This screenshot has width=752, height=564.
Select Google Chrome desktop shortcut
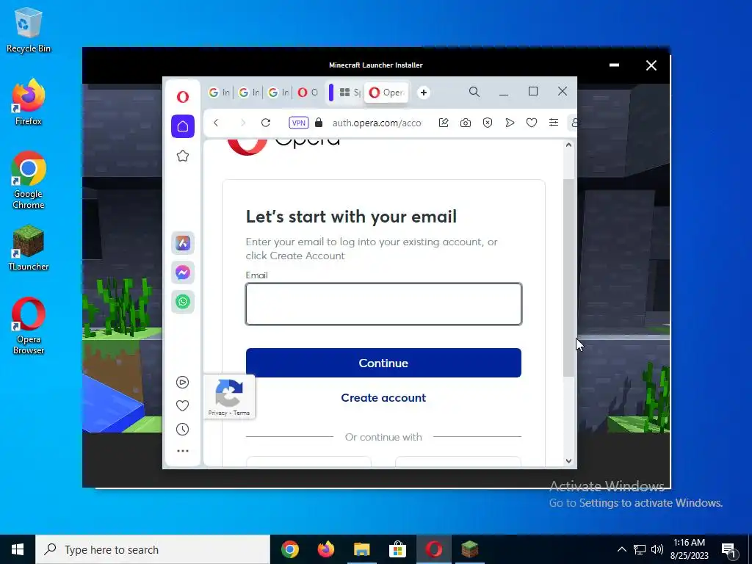pos(29,181)
